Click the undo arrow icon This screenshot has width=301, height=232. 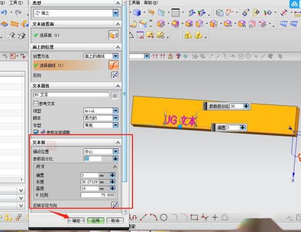[4, 13]
